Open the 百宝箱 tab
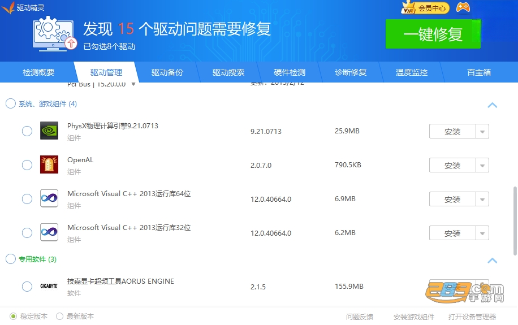518x325 pixels. 479,72
